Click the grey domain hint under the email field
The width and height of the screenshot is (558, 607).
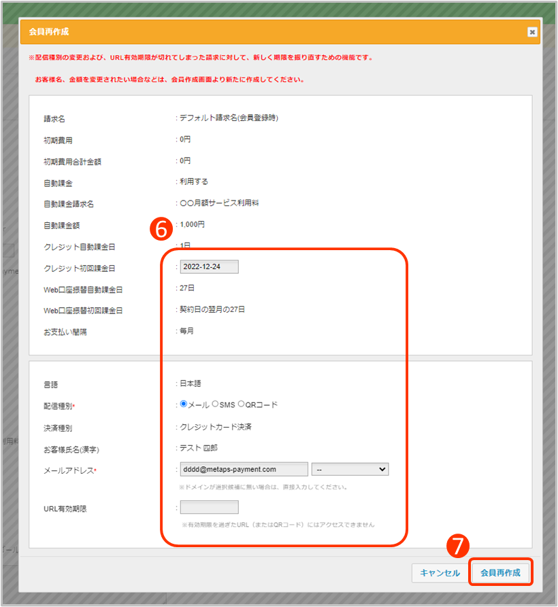coord(264,487)
